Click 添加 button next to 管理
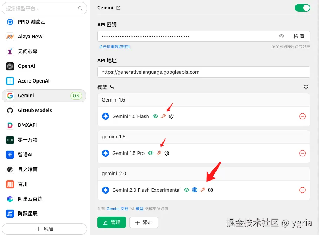Screen dimensions: 319x235 pos(144,222)
